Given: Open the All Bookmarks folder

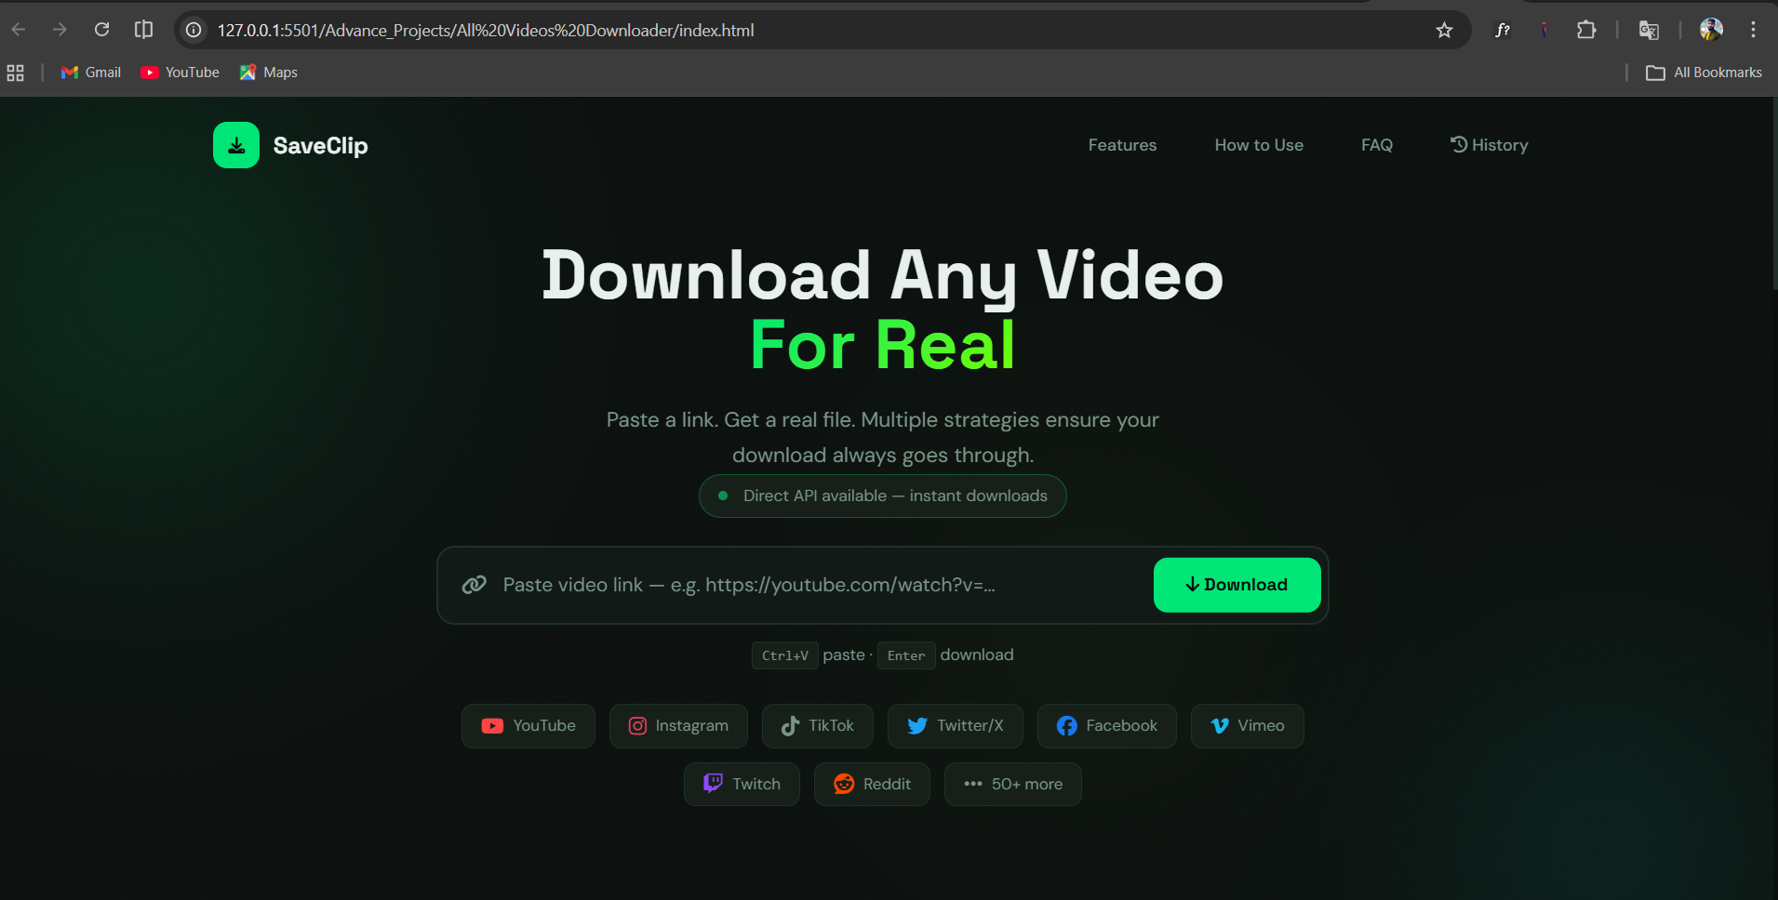Looking at the screenshot, I should (x=1704, y=73).
